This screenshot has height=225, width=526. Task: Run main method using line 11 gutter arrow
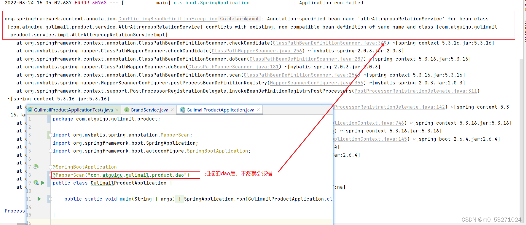(x=39, y=199)
